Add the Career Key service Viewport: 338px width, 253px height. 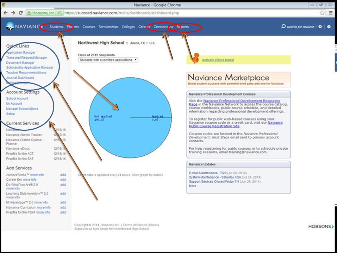point(63,180)
